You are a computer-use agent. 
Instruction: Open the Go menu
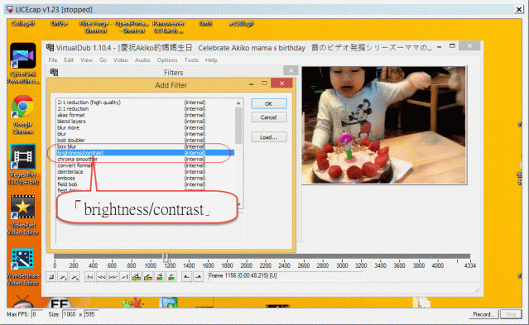pos(103,60)
